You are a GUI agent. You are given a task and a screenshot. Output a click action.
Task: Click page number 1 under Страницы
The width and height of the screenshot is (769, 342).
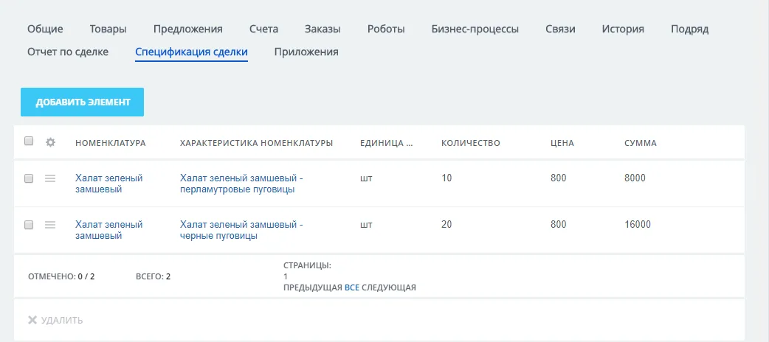[286, 276]
